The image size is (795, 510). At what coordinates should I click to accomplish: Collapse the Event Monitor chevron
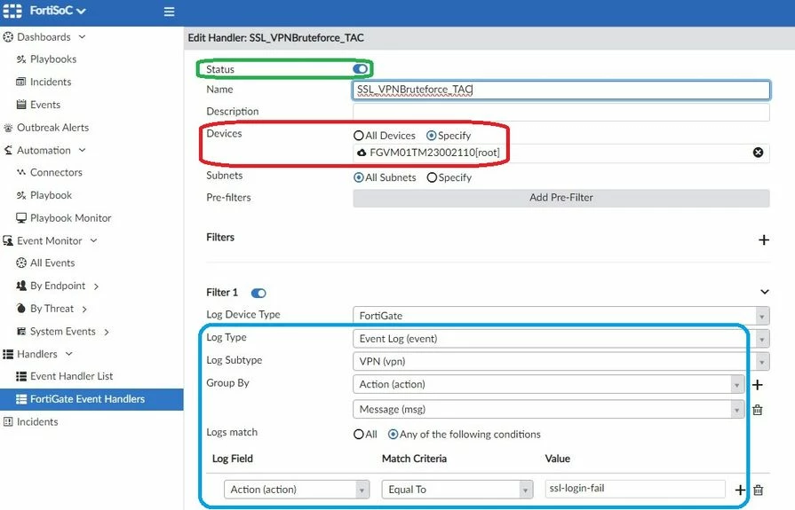tap(94, 240)
